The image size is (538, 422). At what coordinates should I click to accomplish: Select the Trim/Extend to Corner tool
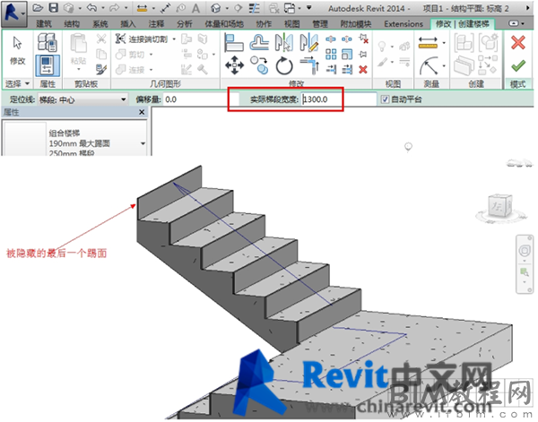[309, 65]
